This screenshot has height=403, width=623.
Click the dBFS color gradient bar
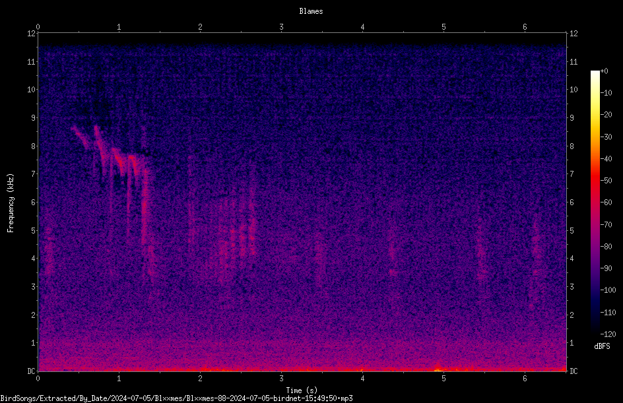coord(595,202)
